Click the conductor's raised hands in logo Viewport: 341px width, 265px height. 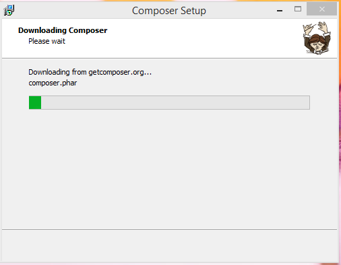pyautogui.click(x=317, y=28)
